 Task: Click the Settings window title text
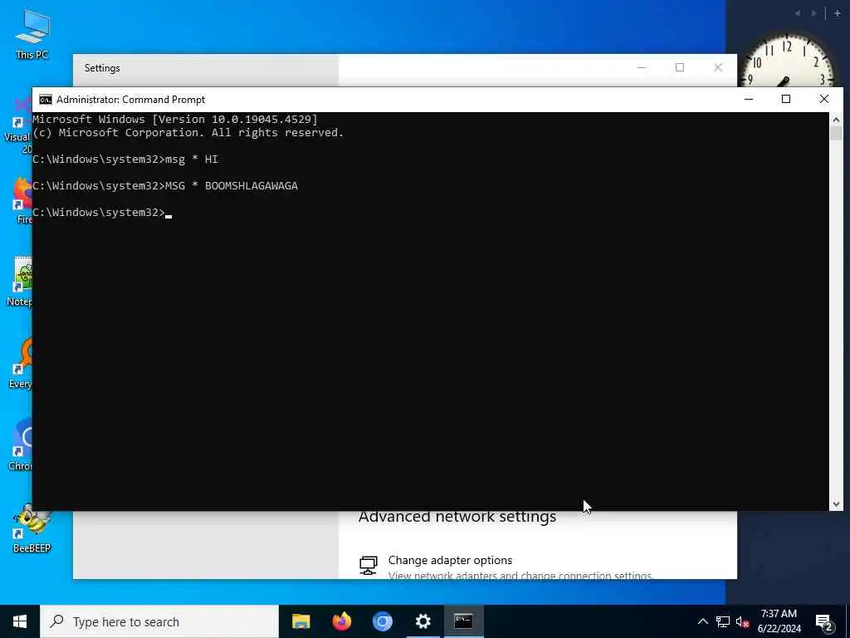102,68
